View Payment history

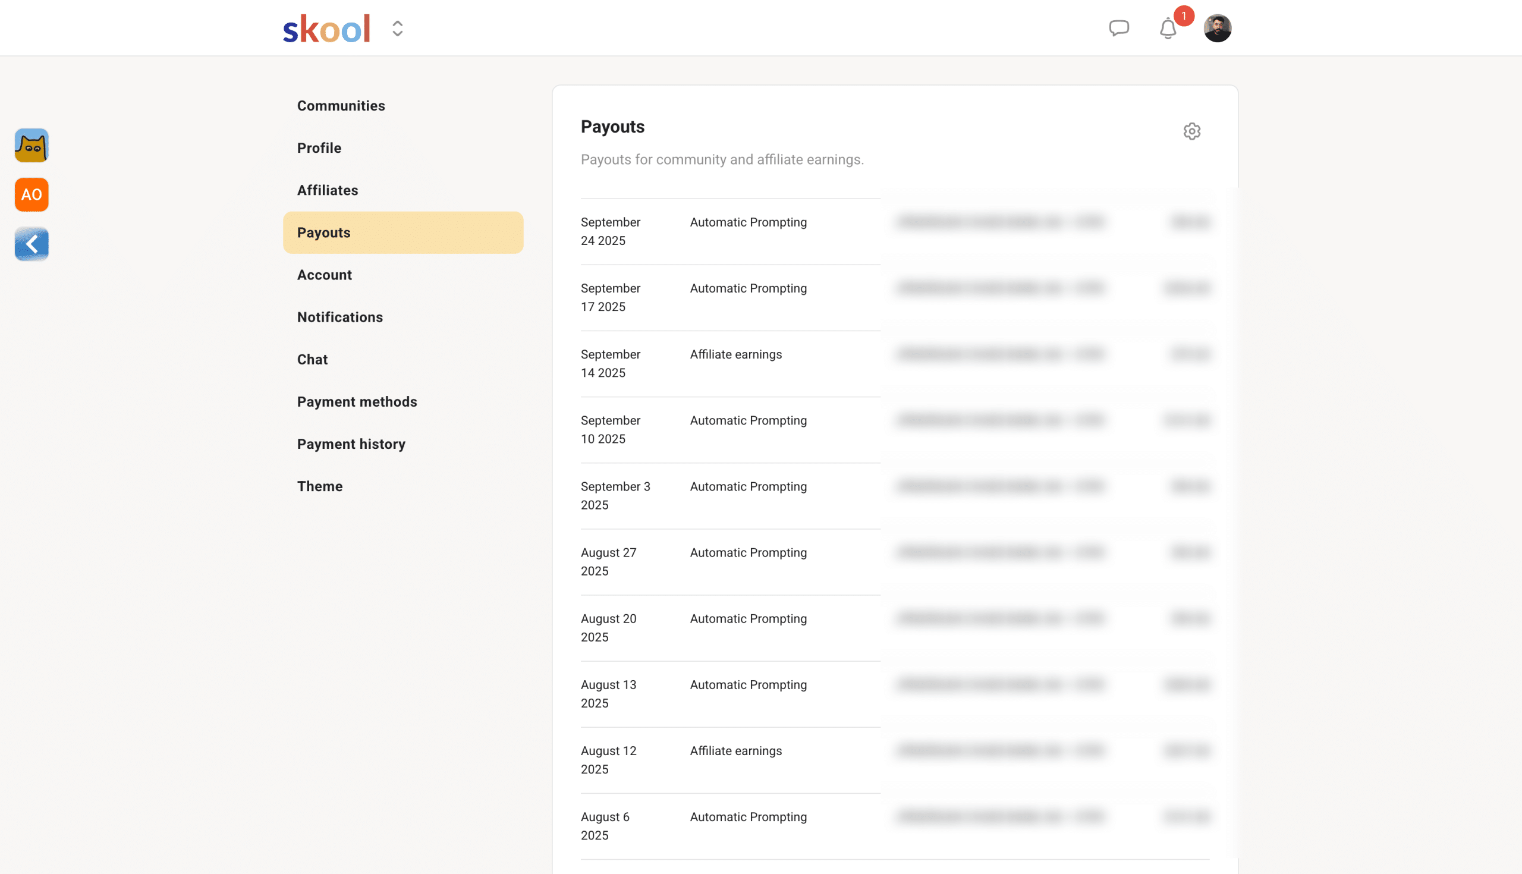pos(351,444)
